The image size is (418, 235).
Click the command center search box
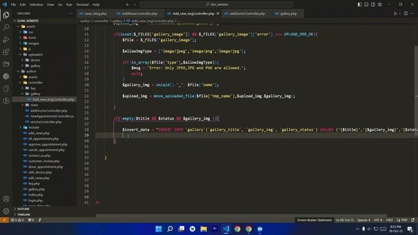[216, 5]
